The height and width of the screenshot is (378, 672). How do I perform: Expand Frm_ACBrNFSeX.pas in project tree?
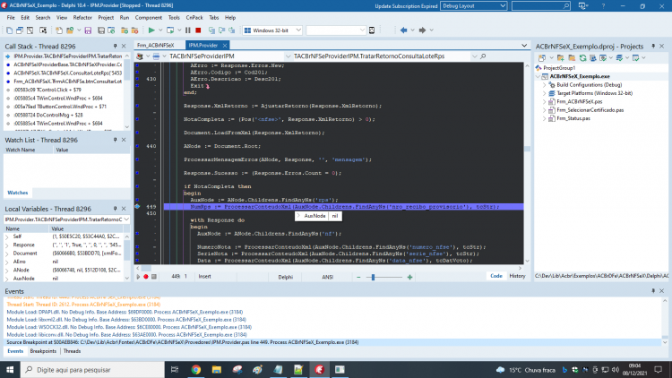pos(544,101)
